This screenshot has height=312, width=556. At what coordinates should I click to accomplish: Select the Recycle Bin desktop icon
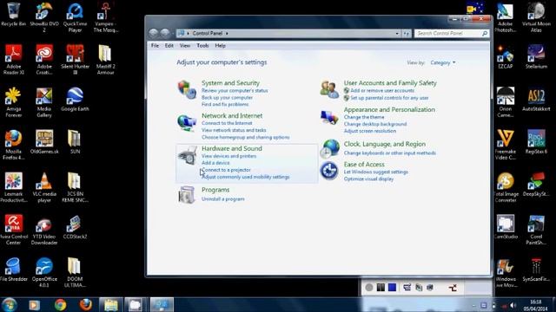[14, 14]
